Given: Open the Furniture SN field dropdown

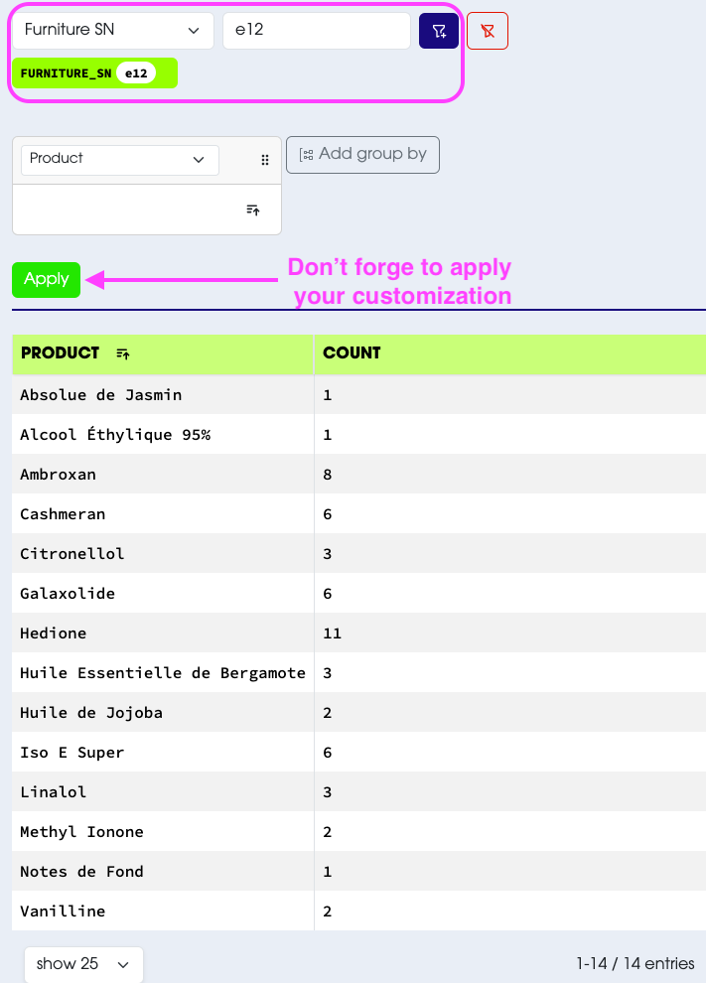Looking at the screenshot, I should 112,31.
